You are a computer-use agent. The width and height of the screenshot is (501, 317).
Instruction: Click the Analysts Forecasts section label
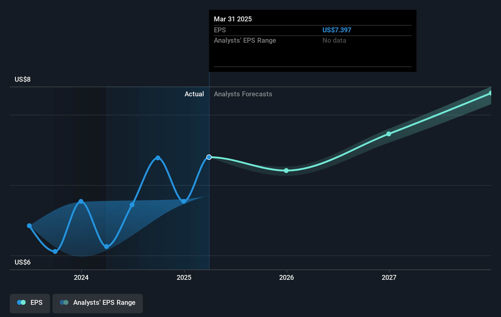coord(243,94)
